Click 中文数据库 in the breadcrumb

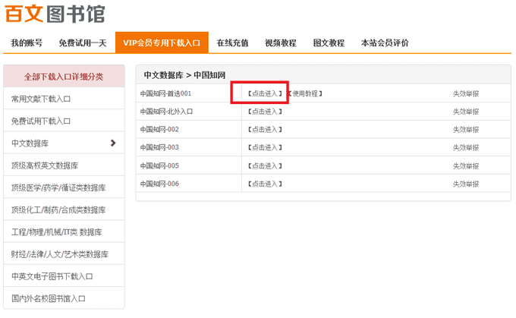164,75
